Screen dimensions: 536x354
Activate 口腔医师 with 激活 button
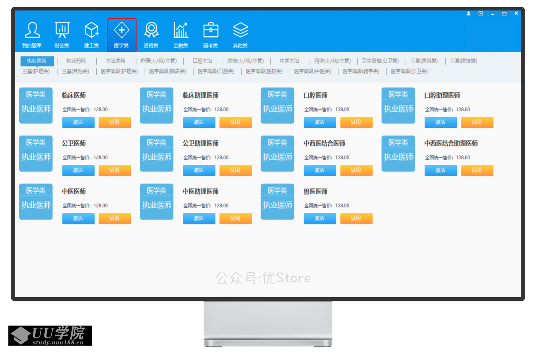(x=320, y=122)
